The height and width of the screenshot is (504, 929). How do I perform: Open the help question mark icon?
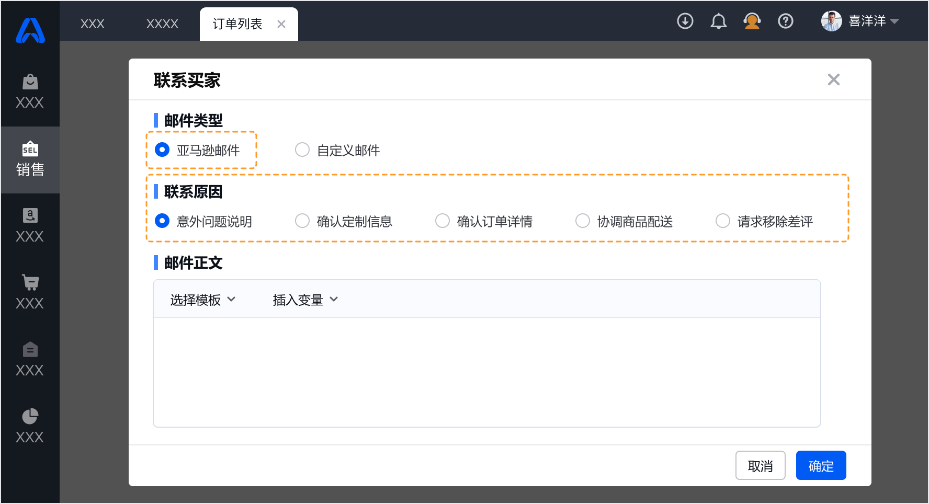[x=786, y=21]
